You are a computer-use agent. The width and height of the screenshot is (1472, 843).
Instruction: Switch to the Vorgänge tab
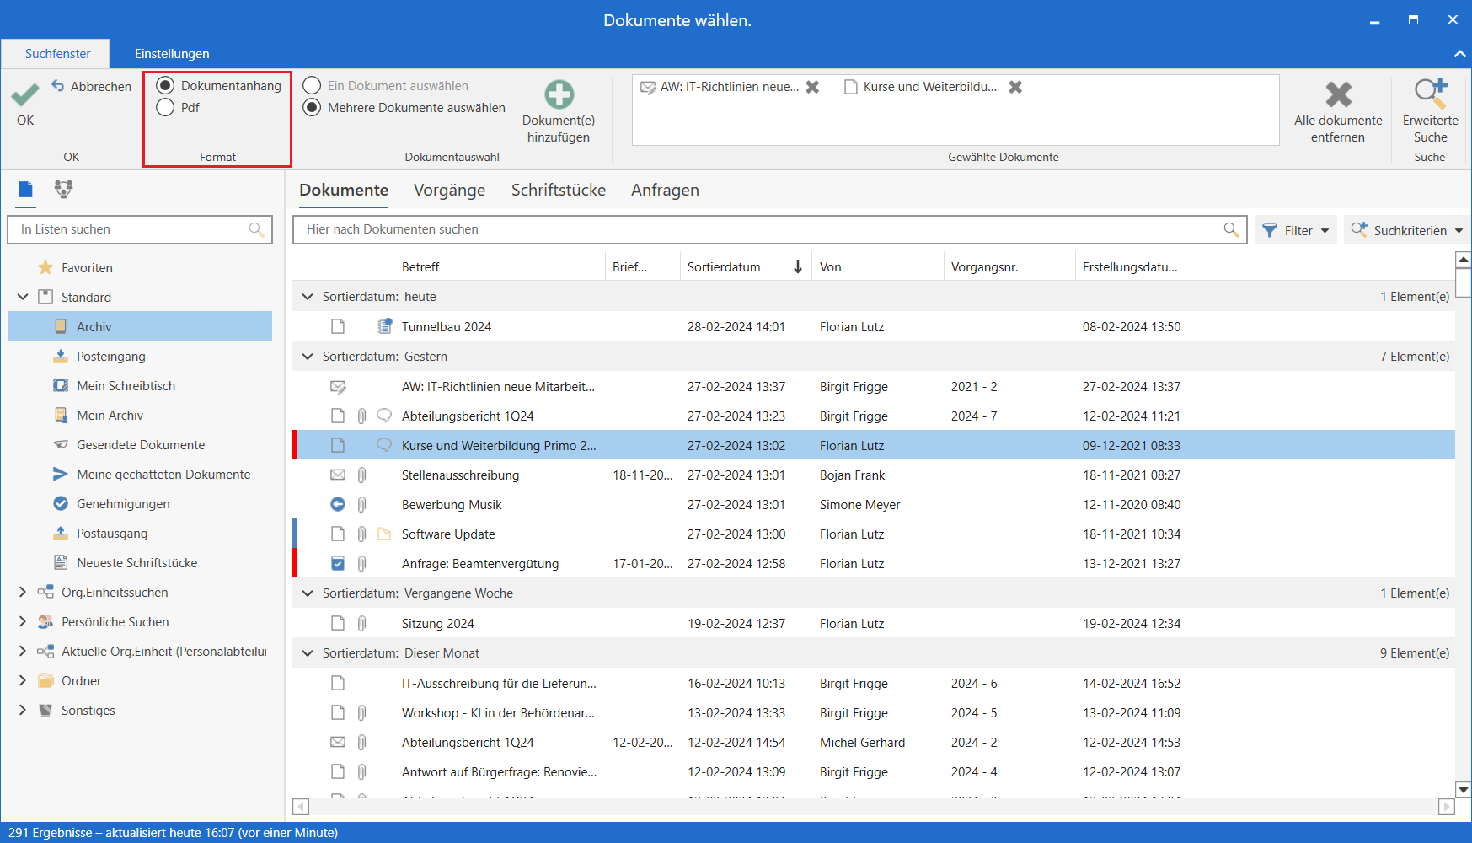(449, 190)
